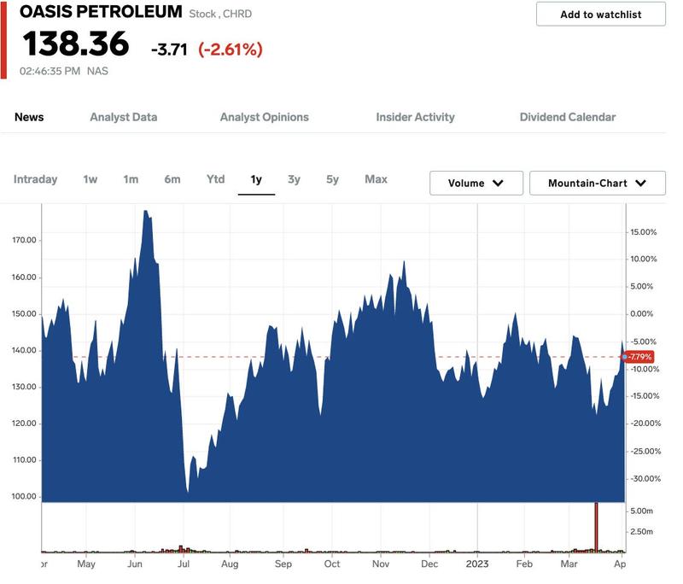Switch chart range to 3y
683x584 pixels.
(x=294, y=179)
